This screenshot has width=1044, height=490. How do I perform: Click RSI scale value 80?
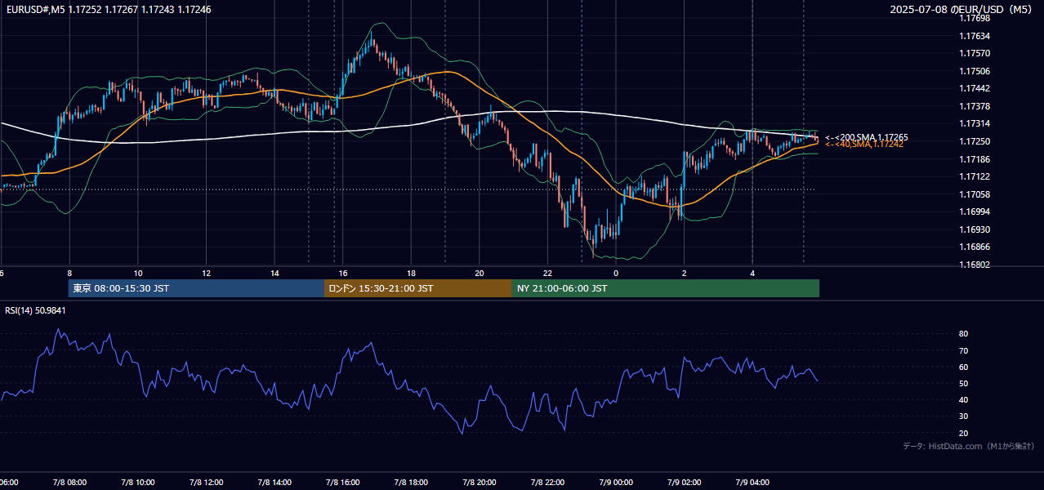click(x=963, y=334)
